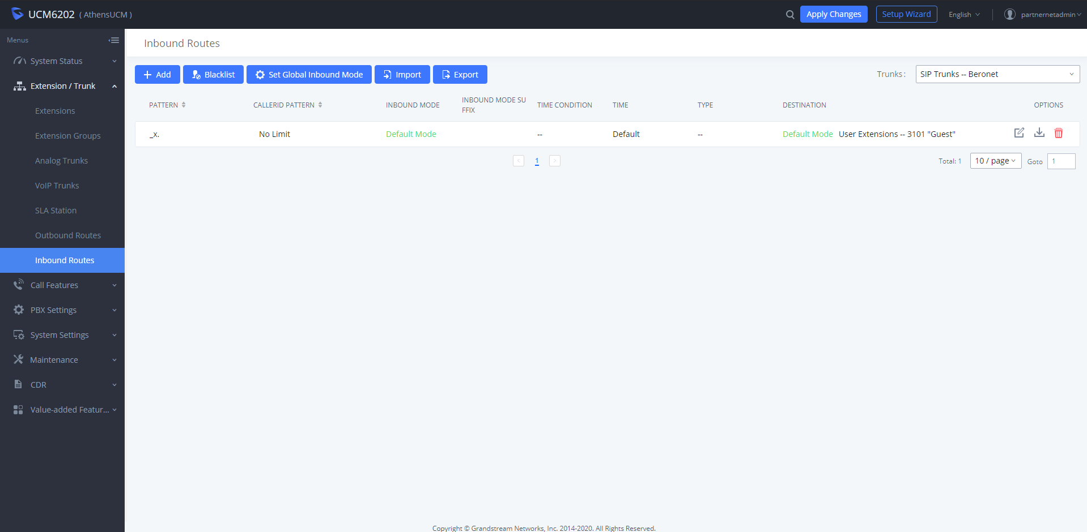Open the search magnifier icon

[789, 15]
